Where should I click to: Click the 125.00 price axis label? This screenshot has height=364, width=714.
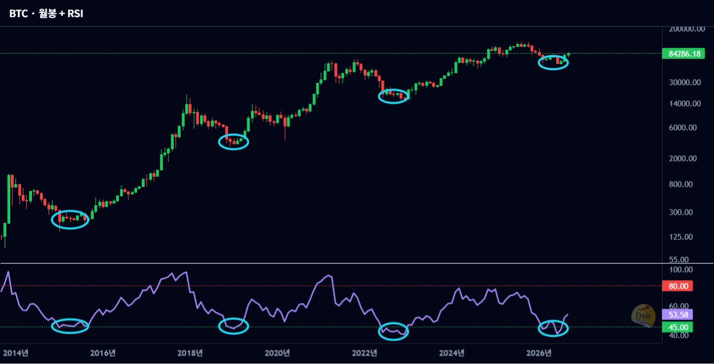click(681, 237)
